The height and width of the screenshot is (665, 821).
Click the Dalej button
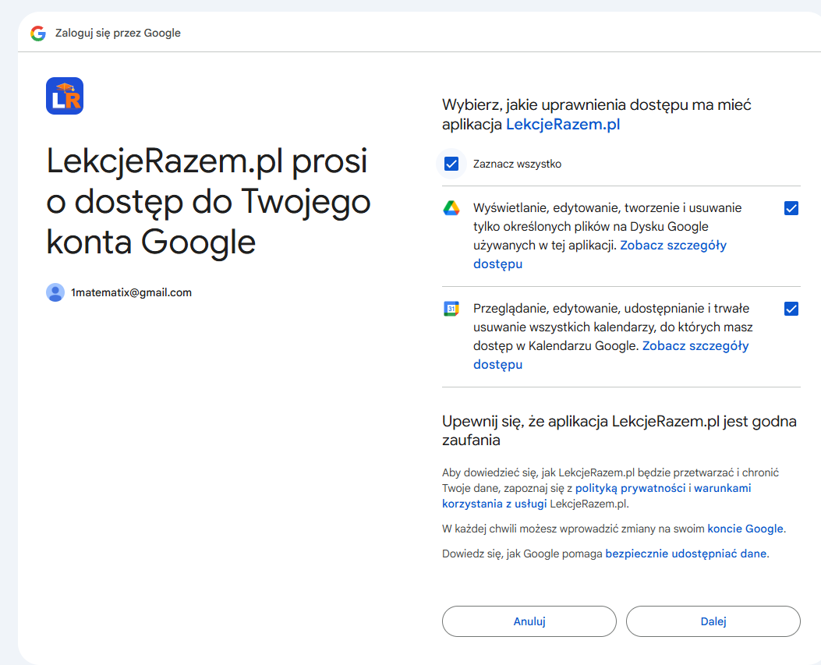[x=713, y=621]
